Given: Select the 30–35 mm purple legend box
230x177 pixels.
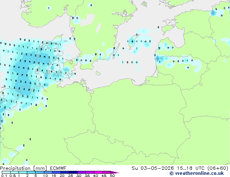Looking at the screenshot, I should coord(82,172).
